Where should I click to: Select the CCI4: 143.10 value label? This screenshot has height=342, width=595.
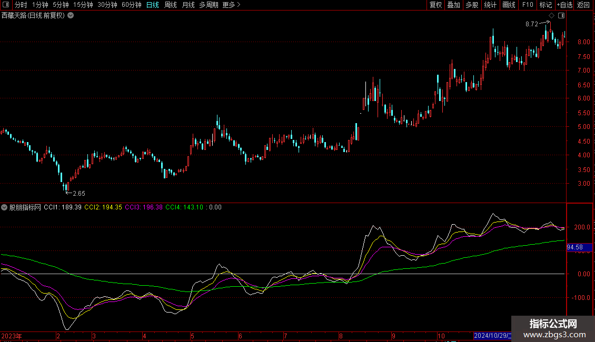pos(184,207)
